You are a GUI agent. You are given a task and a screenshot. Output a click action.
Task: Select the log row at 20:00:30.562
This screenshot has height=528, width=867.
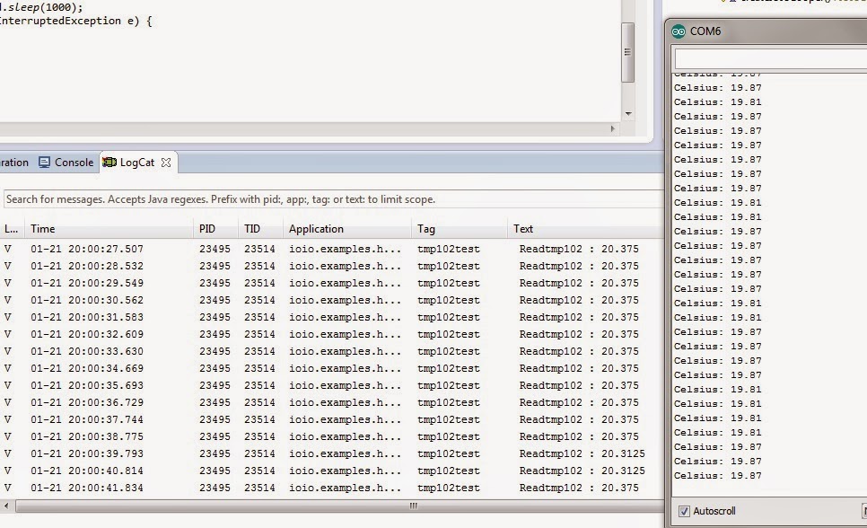332,301
